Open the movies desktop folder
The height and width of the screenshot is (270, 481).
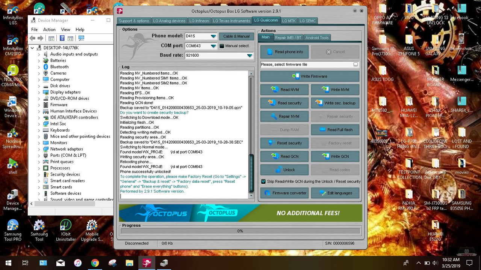coord(462,166)
